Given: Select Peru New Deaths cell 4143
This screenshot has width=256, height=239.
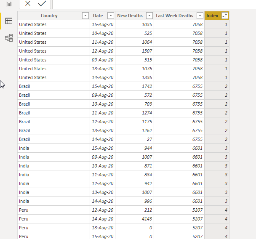Looking at the screenshot, I should tap(135, 219).
